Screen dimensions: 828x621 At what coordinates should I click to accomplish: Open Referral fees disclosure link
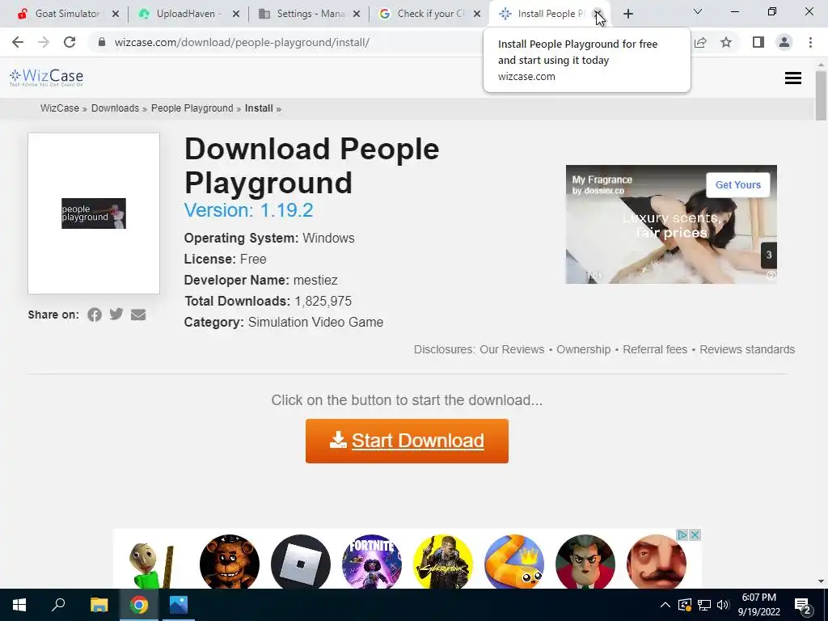[x=655, y=349]
